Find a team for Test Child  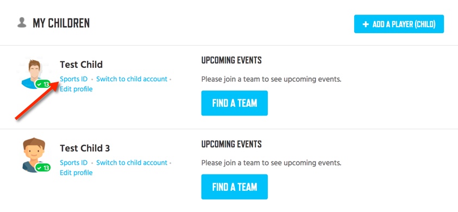tap(235, 103)
